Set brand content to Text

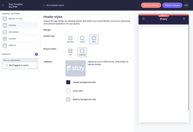pyautogui.click(x=70, y=52)
